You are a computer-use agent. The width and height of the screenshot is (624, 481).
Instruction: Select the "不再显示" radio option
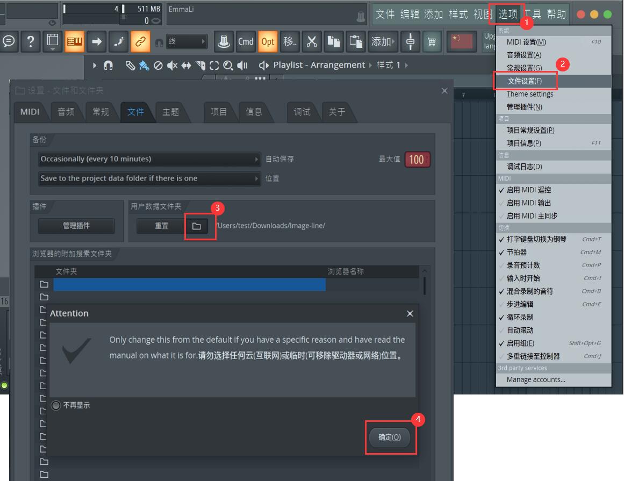pos(56,406)
